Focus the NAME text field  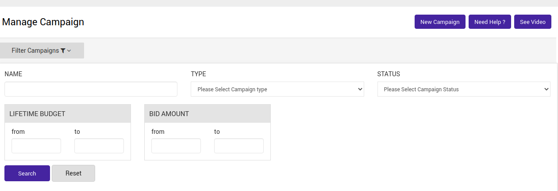(x=91, y=89)
